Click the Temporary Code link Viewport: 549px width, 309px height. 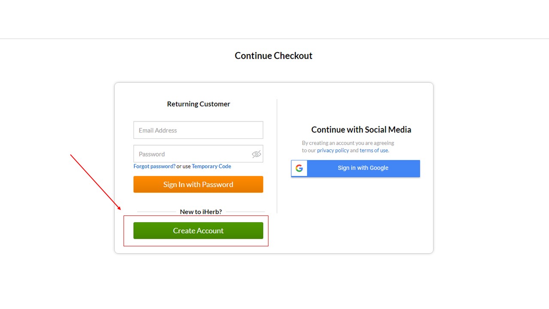coord(211,167)
